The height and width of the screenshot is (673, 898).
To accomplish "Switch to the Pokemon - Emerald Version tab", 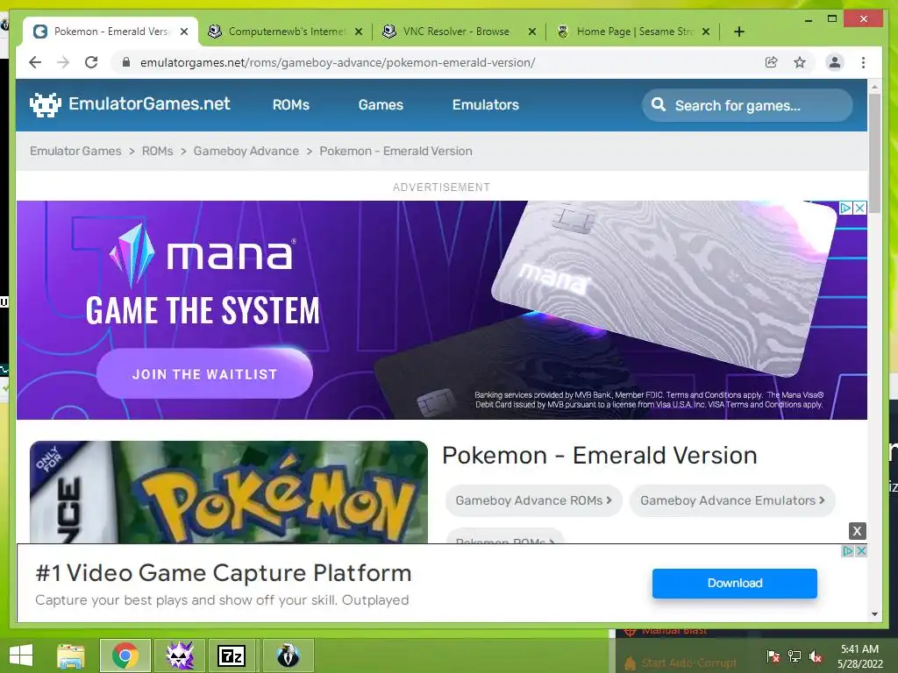I will pyautogui.click(x=110, y=32).
